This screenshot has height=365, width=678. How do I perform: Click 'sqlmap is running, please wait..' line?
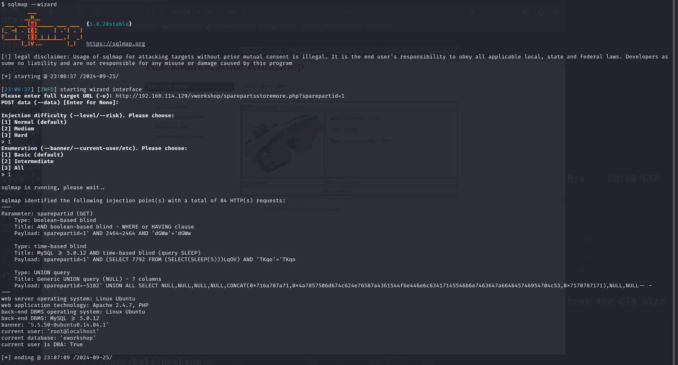(x=53, y=187)
